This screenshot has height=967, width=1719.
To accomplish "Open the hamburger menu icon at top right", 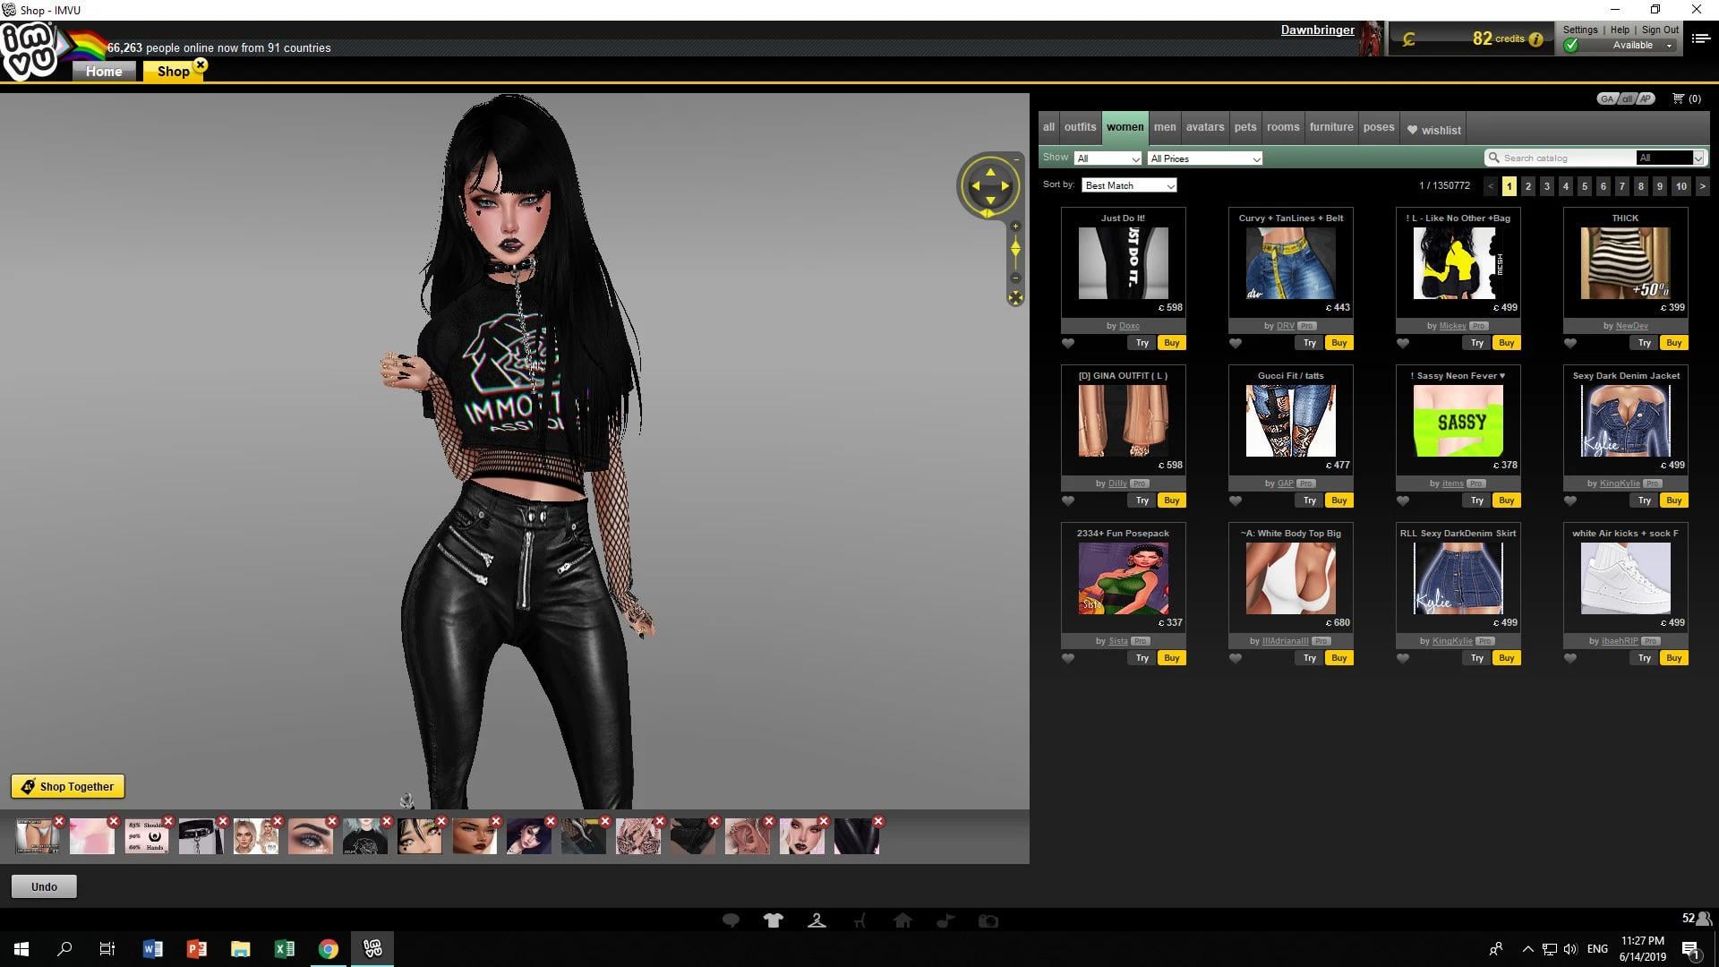I will click(1700, 38).
